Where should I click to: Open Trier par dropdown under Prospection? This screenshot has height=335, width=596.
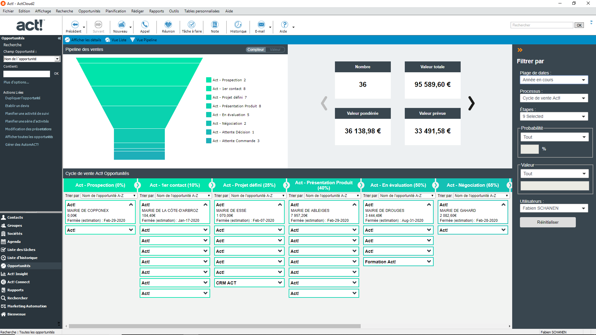pyautogui.click(x=109, y=196)
